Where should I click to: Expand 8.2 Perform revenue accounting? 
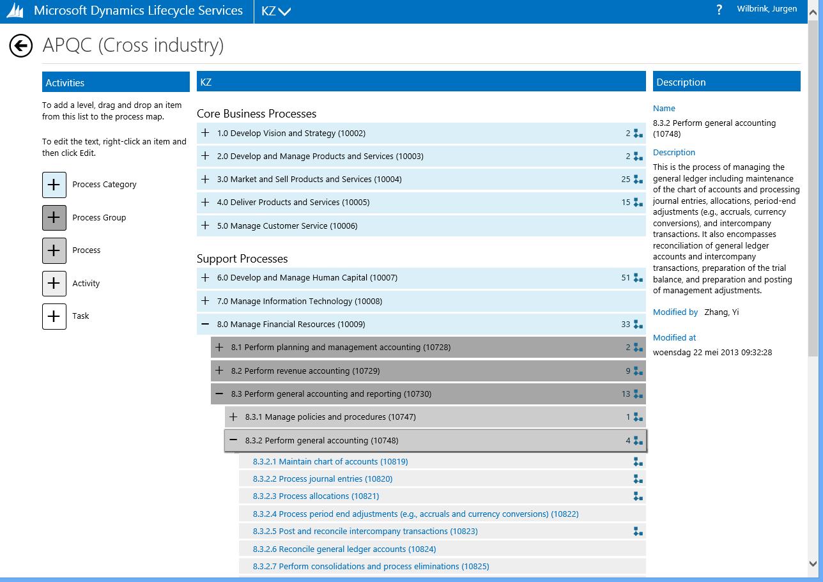click(x=219, y=371)
